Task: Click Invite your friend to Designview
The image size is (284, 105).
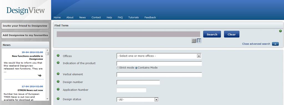Action: (25, 26)
